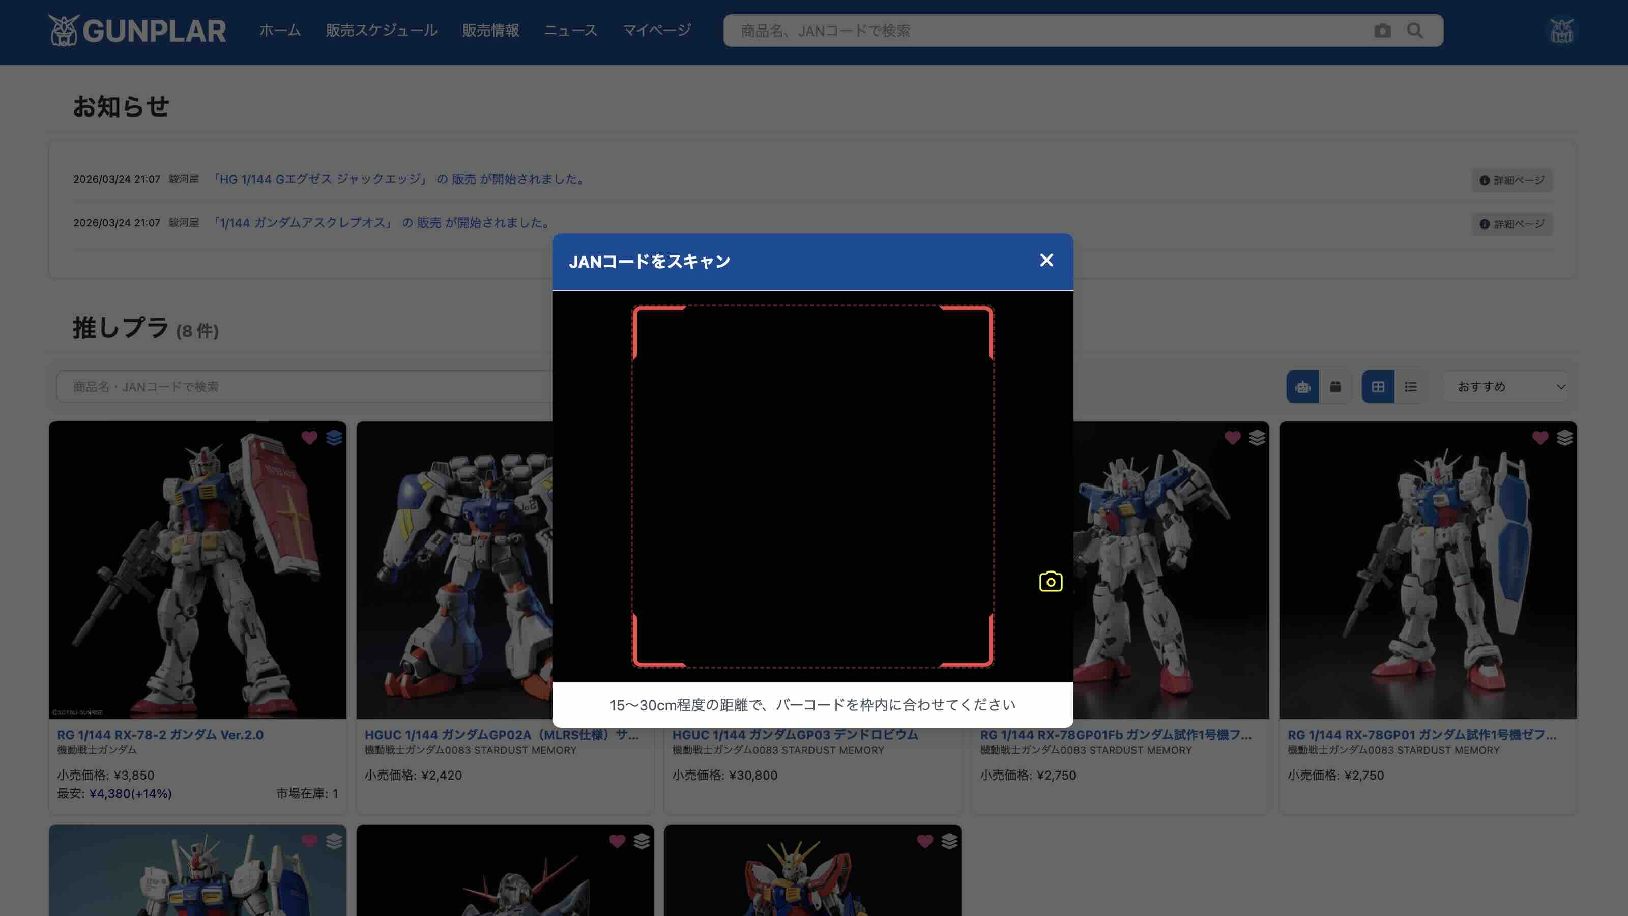Click 推しプラ (8 件) heading
This screenshot has height=916, width=1628.
pyautogui.click(x=146, y=327)
